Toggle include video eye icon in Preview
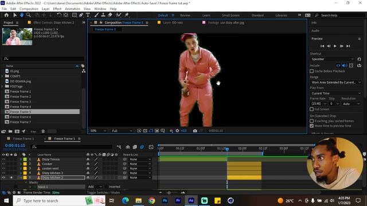This screenshot has height=206, width=367. point(338,66)
